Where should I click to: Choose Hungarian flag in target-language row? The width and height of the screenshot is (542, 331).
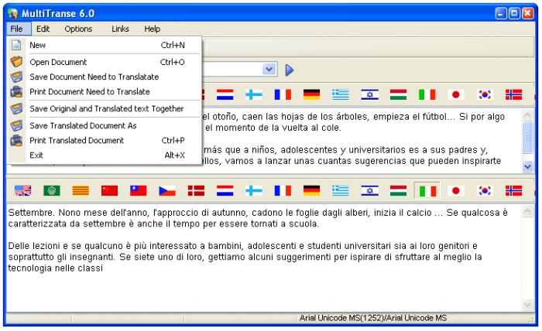pos(398,190)
